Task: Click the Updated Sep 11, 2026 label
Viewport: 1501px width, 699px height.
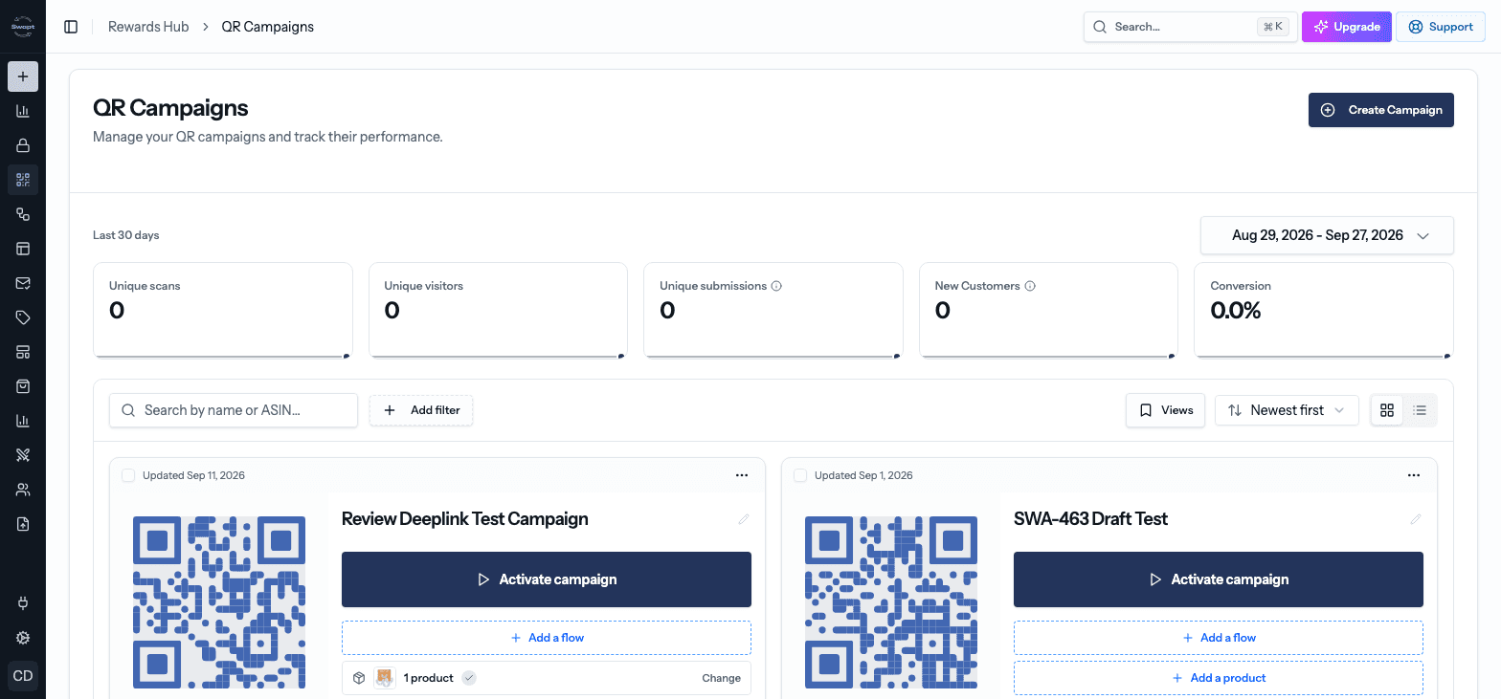Action: (x=193, y=475)
